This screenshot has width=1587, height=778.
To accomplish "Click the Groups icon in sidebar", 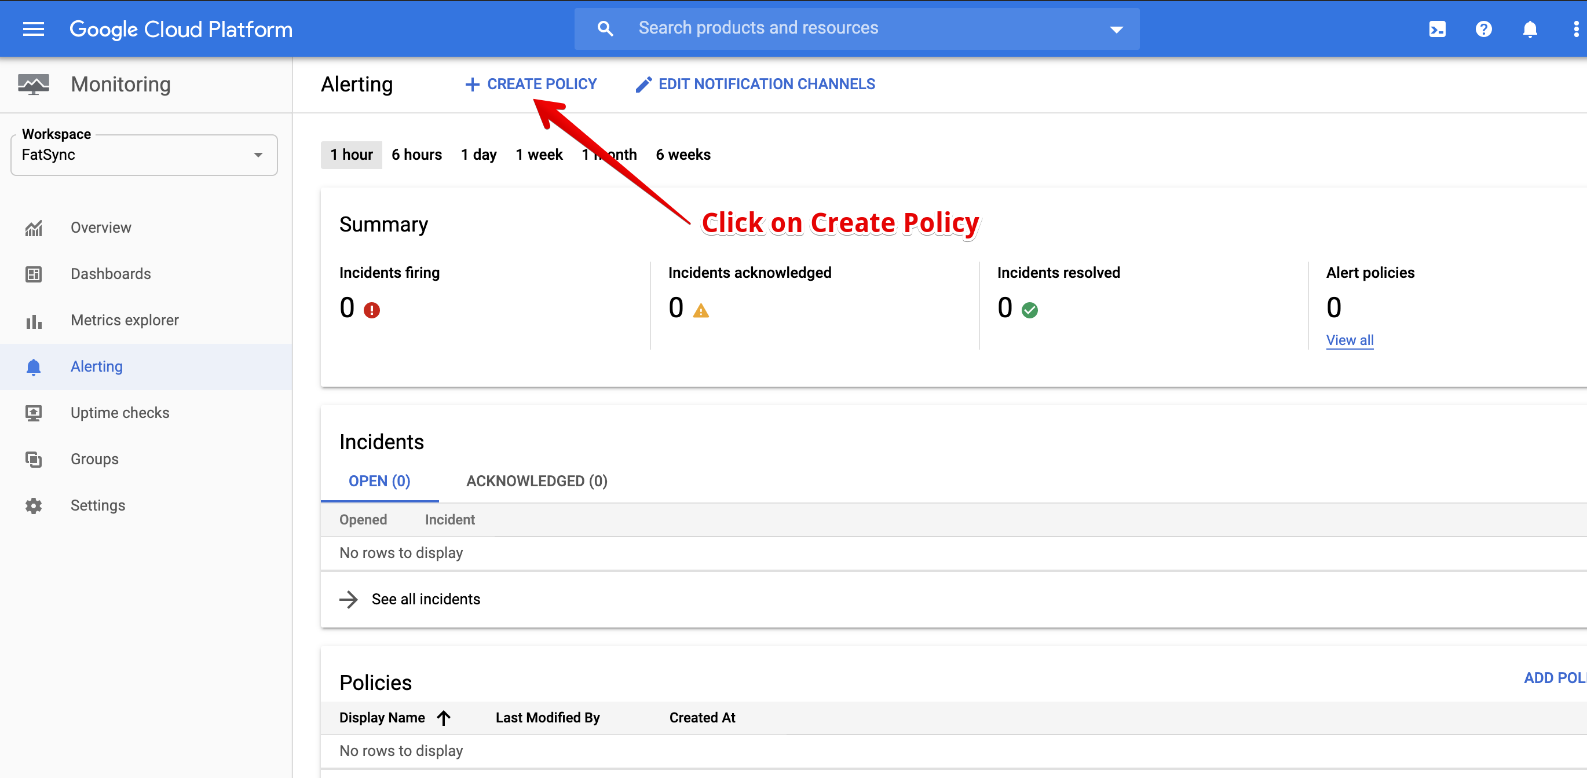I will coord(33,459).
